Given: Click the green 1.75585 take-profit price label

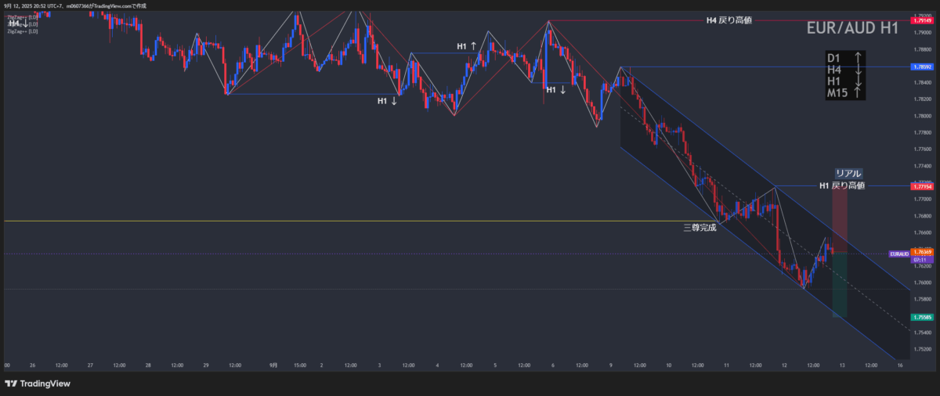Looking at the screenshot, I should (921, 317).
